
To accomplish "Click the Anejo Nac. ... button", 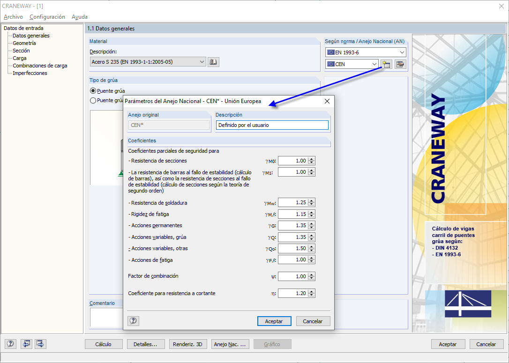I will click(x=230, y=344).
